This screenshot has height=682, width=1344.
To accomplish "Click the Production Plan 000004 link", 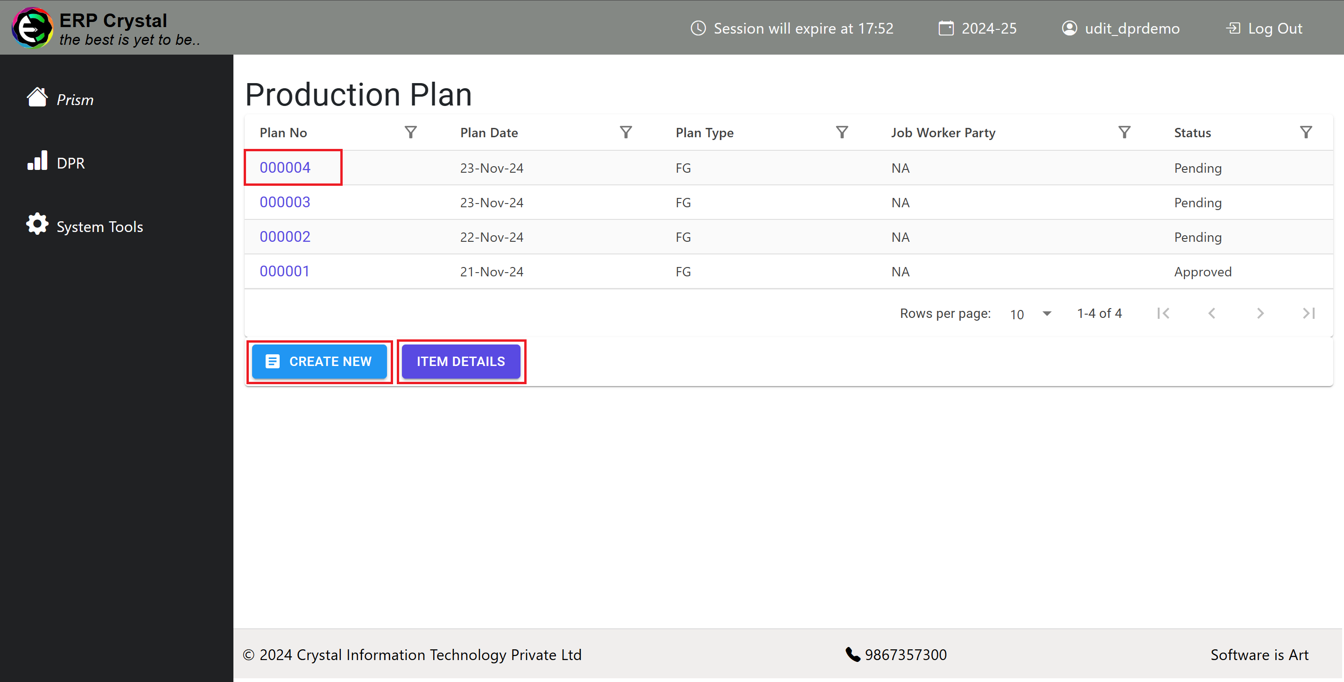I will tap(287, 167).
